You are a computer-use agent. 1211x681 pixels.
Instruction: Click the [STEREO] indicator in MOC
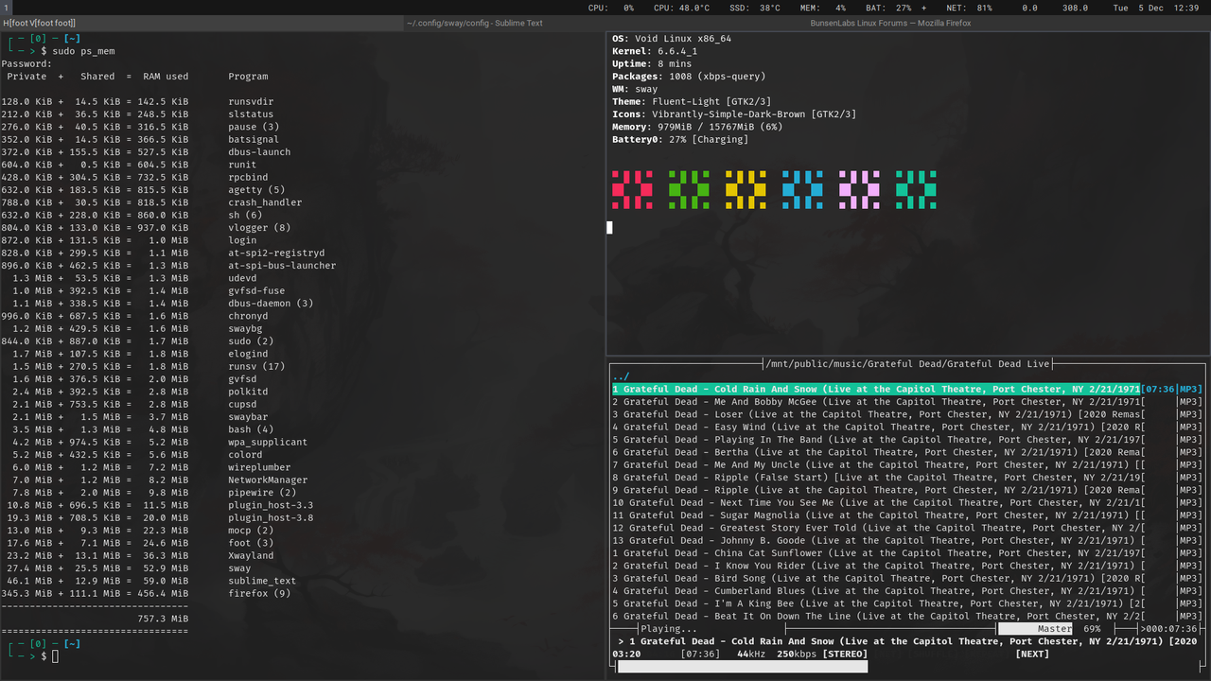coord(845,654)
